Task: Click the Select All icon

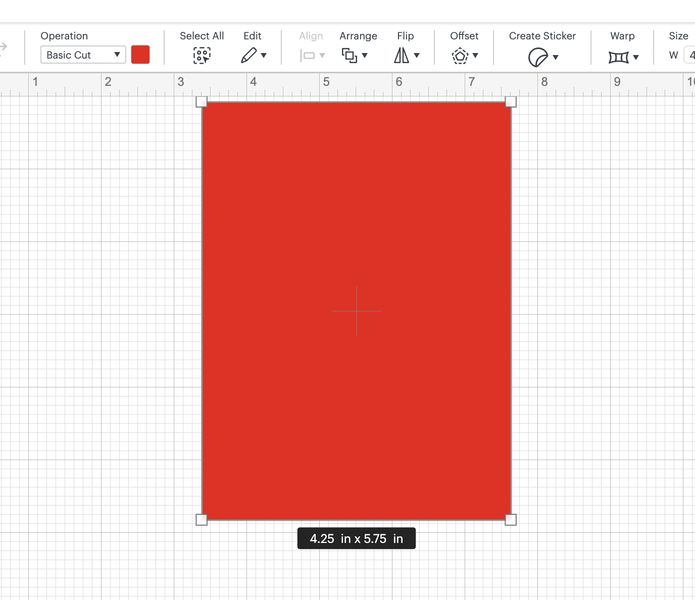Action: [x=202, y=56]
